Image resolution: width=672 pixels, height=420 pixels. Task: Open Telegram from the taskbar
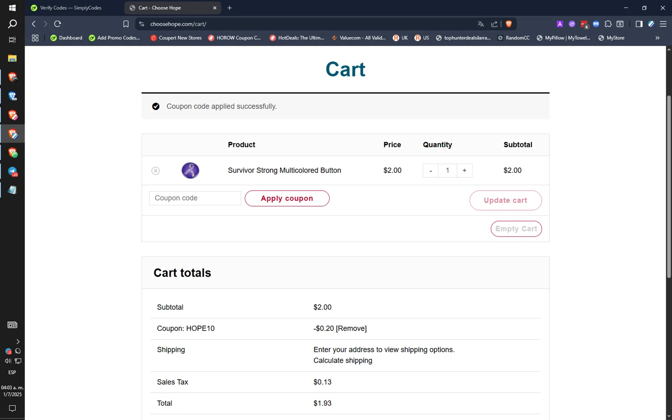point(12,172)
